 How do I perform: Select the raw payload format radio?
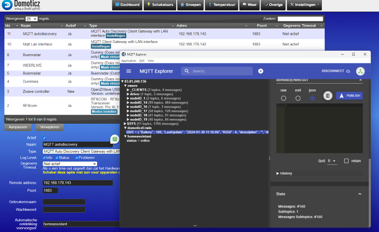coord(284,98)
